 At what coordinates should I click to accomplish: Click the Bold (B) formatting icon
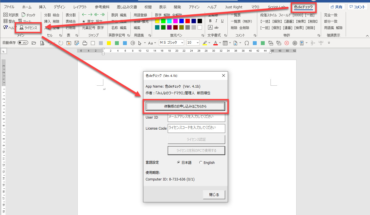[210, 21]
